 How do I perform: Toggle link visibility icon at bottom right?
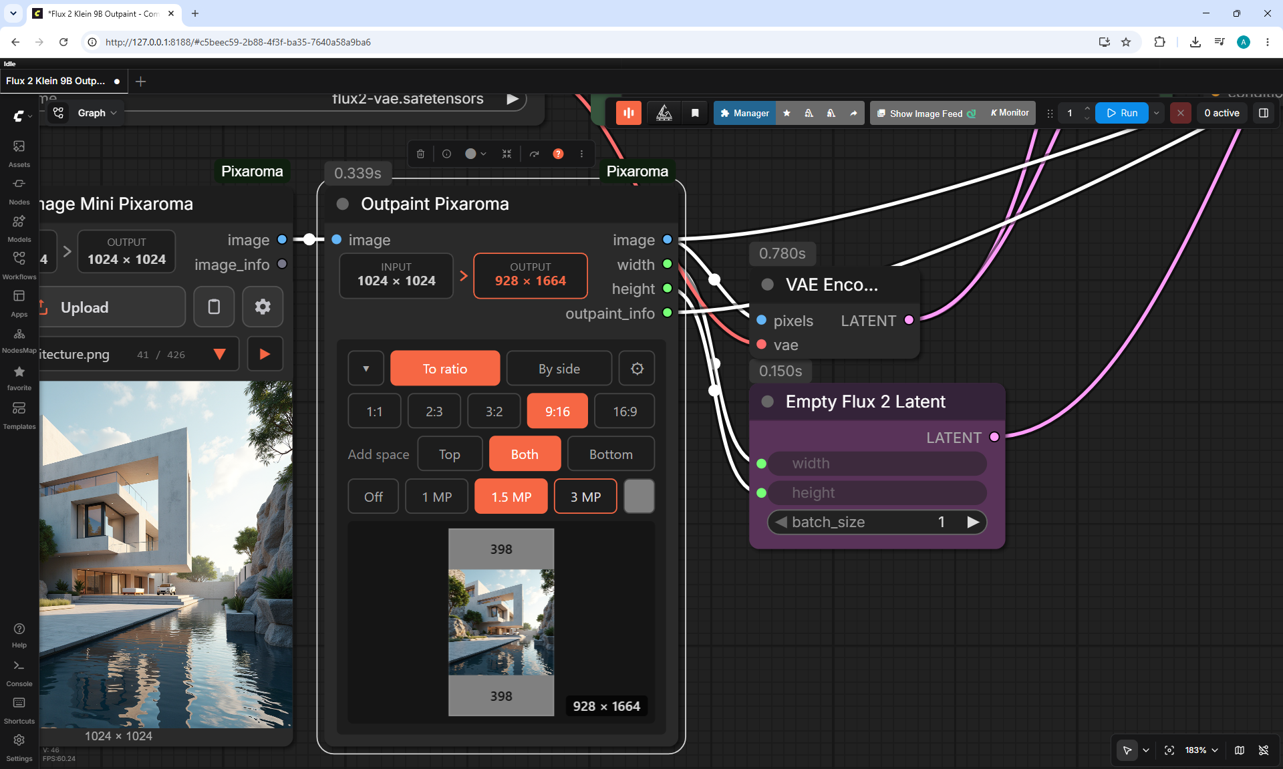click(1264, 750)
